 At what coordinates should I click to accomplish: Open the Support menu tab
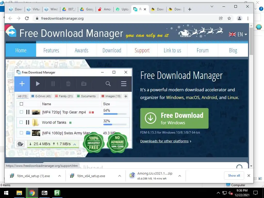coord(142,50)
